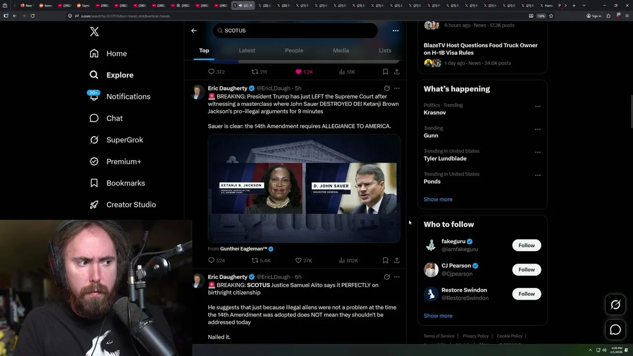Open more menu on the 5h post
Screen dimensions: 633x356
(397, 89)
